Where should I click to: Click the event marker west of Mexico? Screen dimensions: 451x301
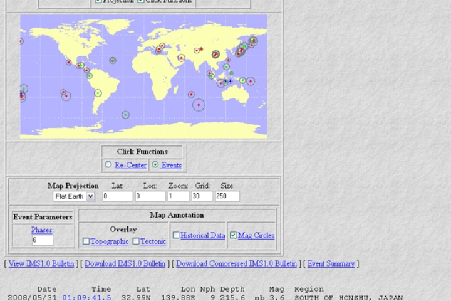point(68,62)
